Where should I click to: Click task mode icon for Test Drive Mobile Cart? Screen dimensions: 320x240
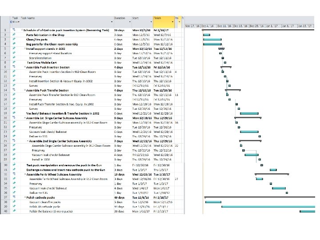pos(14,63)
